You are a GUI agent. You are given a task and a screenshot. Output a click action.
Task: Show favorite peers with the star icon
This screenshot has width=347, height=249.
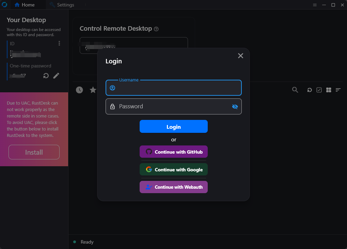(x=93, y=90)
